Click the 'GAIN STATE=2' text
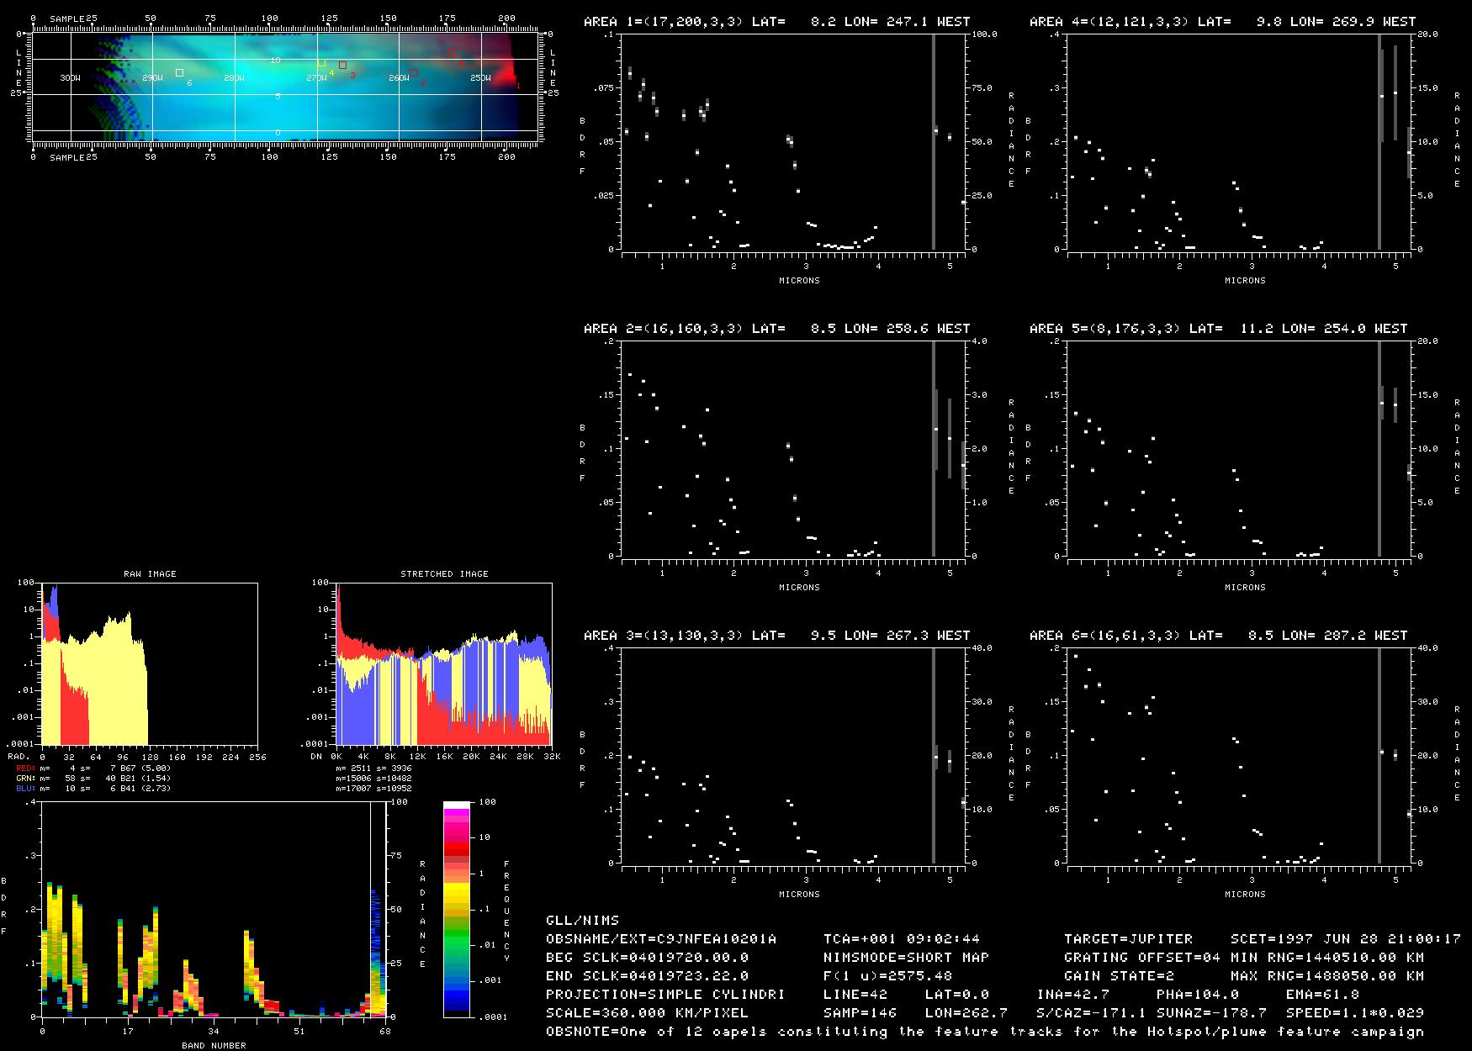The image size is (1472, 1051). 1119,975
